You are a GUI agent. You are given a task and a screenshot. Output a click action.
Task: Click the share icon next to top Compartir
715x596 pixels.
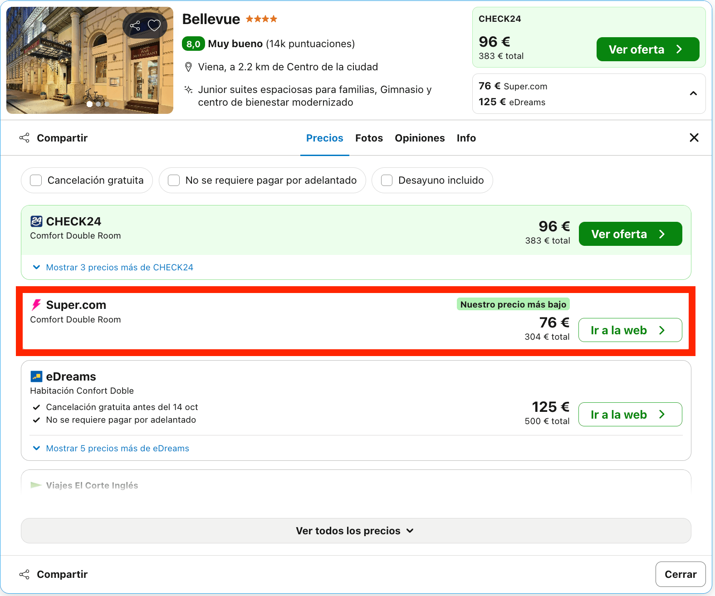[24, 138]
